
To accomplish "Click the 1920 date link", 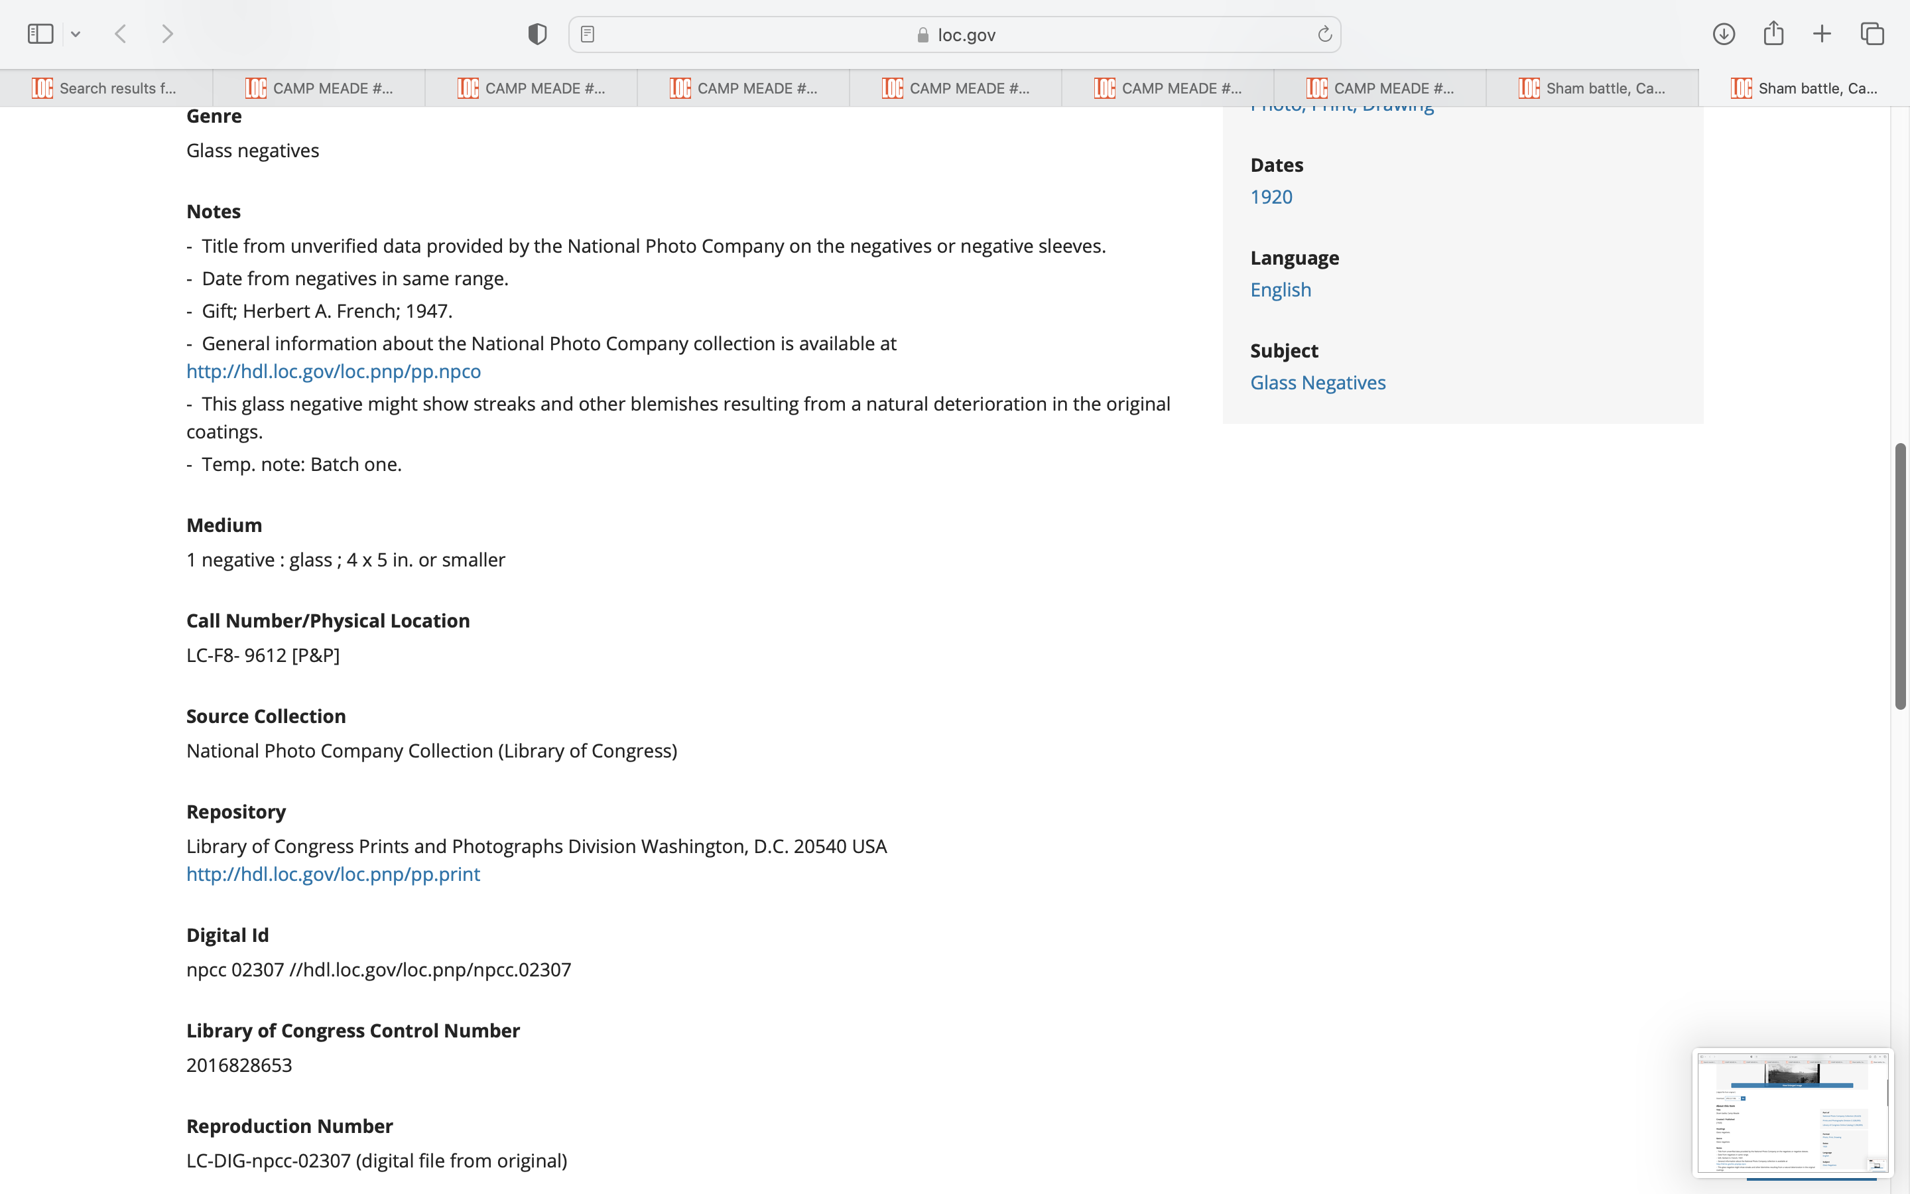I will click(1271, 196).
